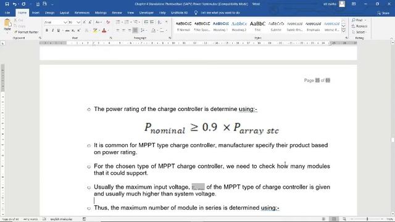This screenshot has height=222, width=395.
Task: Show or hide paragraph marks
Action: click(x=167, y=22)
